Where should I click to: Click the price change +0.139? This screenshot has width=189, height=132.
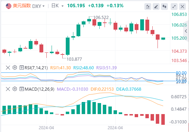pos(96,6)
